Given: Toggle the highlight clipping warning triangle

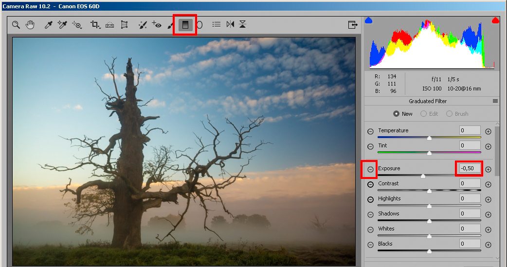Looking at the screenshot, I should click(x=495, y=20).
